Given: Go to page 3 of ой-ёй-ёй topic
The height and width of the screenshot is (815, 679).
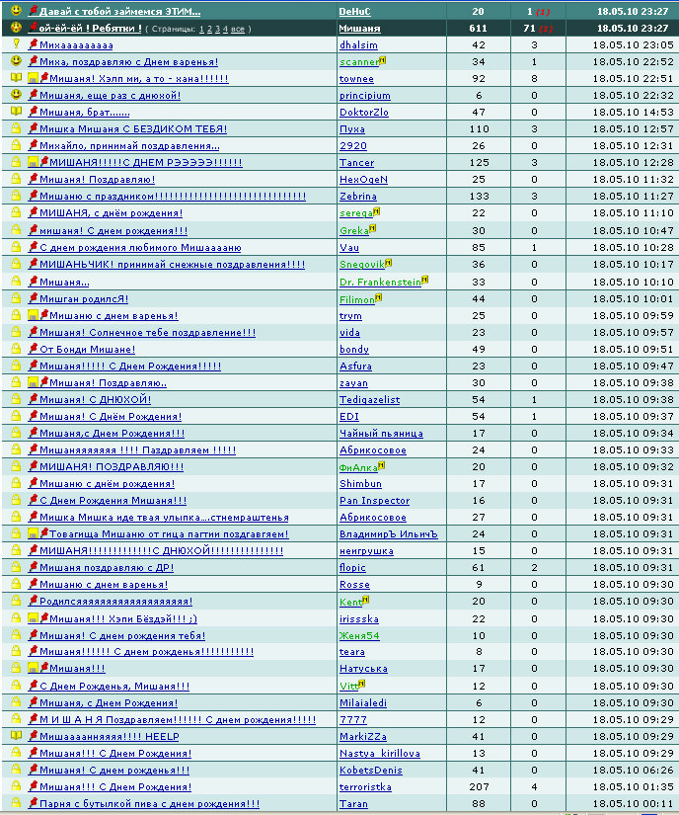Looking at the screenshot, I should click(217, 29).
